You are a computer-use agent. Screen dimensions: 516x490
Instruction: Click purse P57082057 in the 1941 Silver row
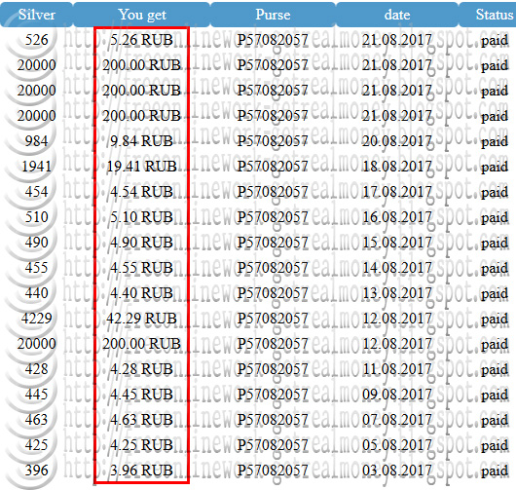click(x=273, y=167)
